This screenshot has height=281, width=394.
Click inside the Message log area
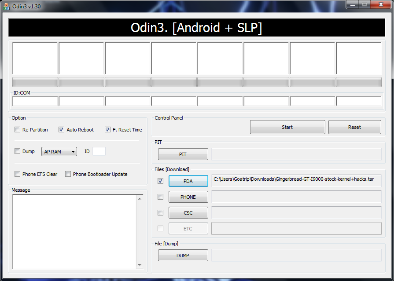pyautogui.click(x=75, y=232)
